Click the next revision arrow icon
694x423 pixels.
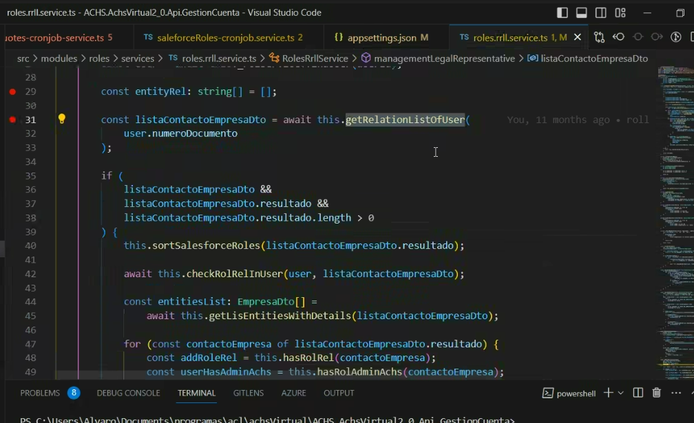coord(657,37)
